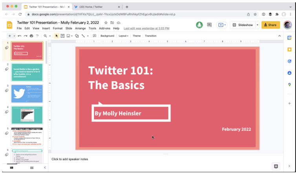Switch to the Home / Twitter tab
296x175 pixels.
pos(97,7)
